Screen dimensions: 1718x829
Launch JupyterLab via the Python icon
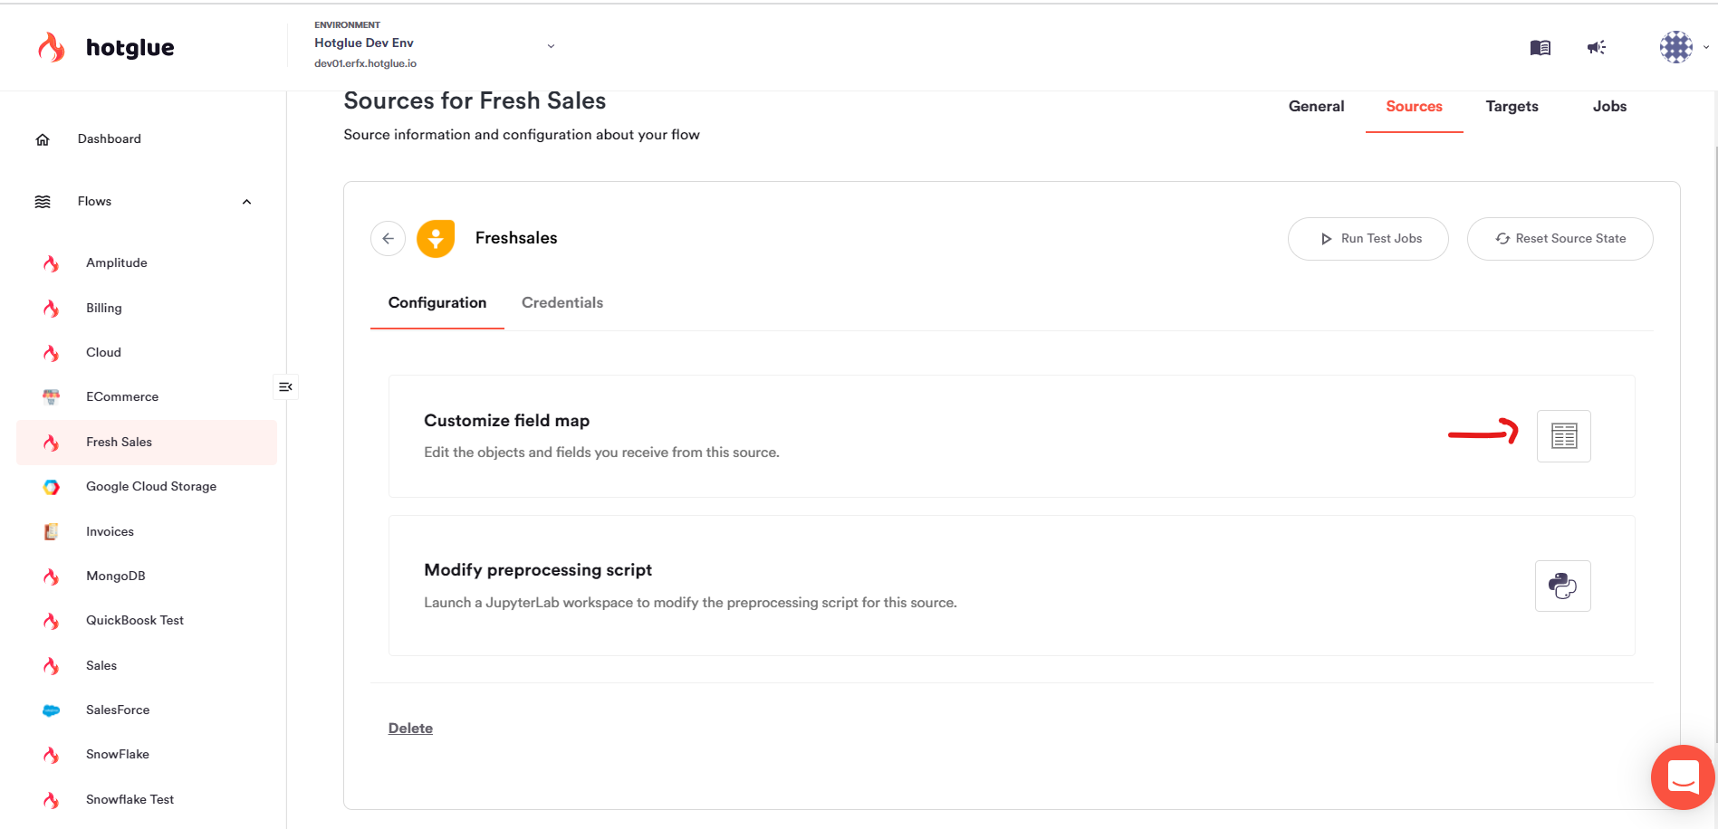(x=1562, y=586)
